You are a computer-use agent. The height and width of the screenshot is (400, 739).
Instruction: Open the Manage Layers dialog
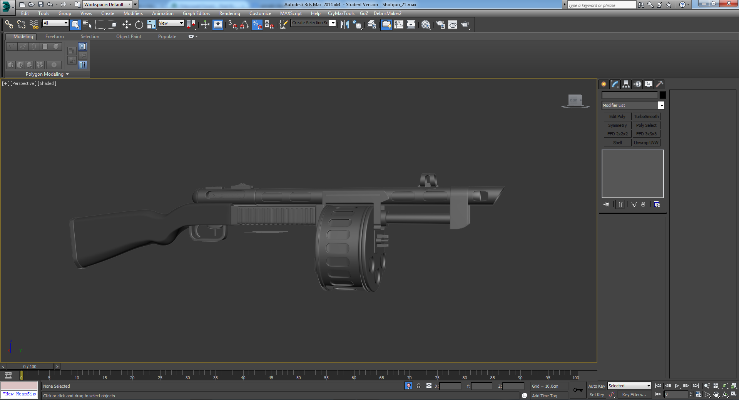372,25
